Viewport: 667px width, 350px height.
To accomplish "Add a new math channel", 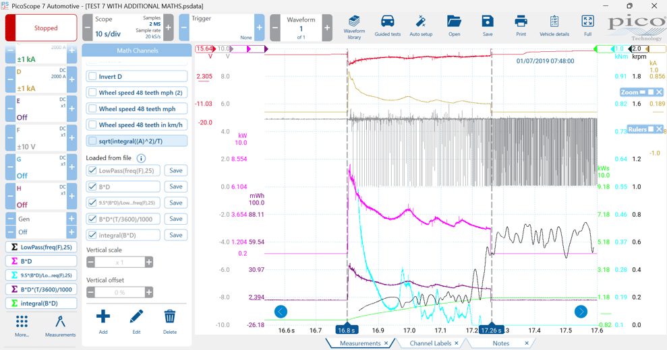I will click(103, 322).
